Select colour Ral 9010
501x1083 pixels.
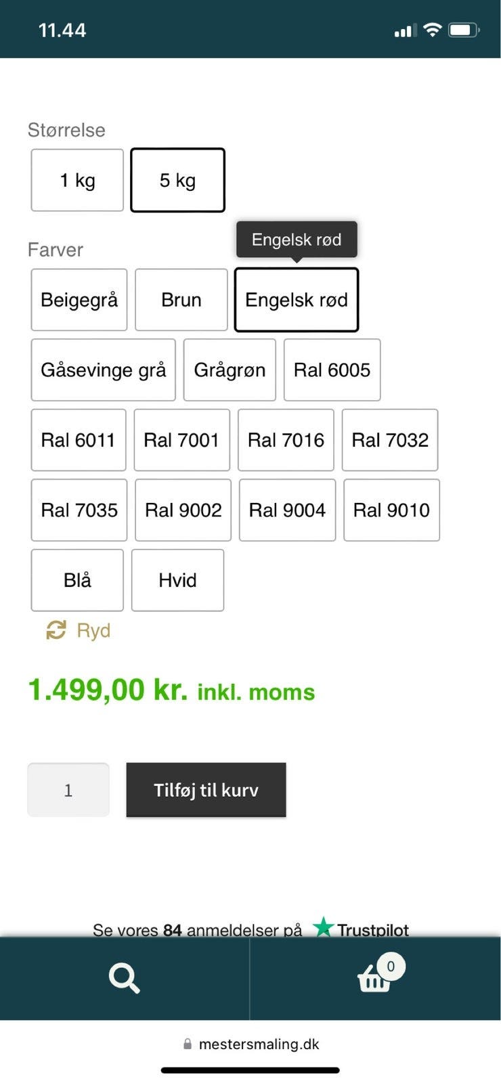(391, 510)
